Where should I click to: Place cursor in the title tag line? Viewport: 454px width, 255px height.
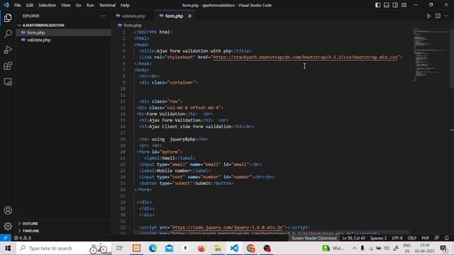click(x=196, y=51)
